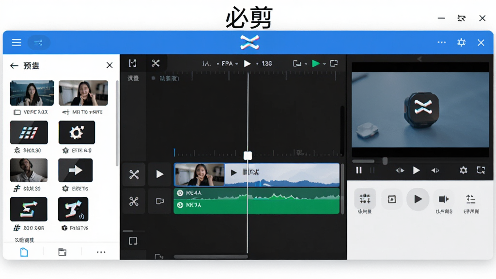Toggle the second green audio track icon
The width and height of the screenshot is (496, 279).
[180, 205]
